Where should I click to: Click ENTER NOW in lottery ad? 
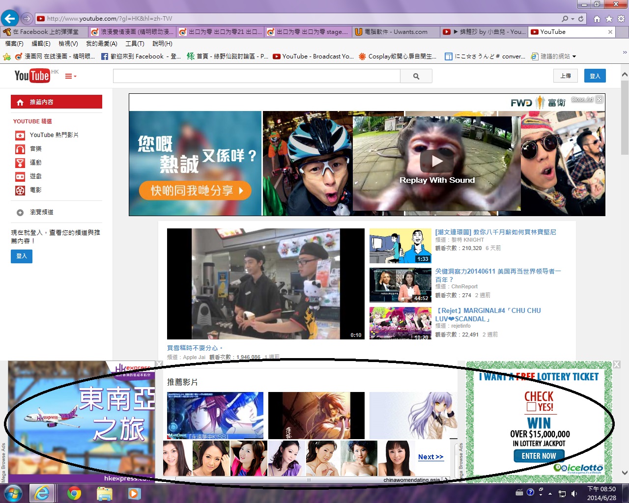539,456
